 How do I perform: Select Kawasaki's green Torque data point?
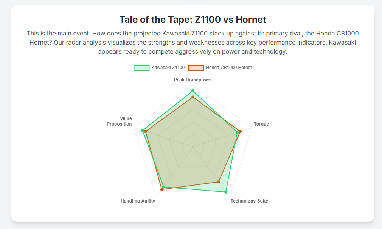pyautogui.click(x=237, y=132)
